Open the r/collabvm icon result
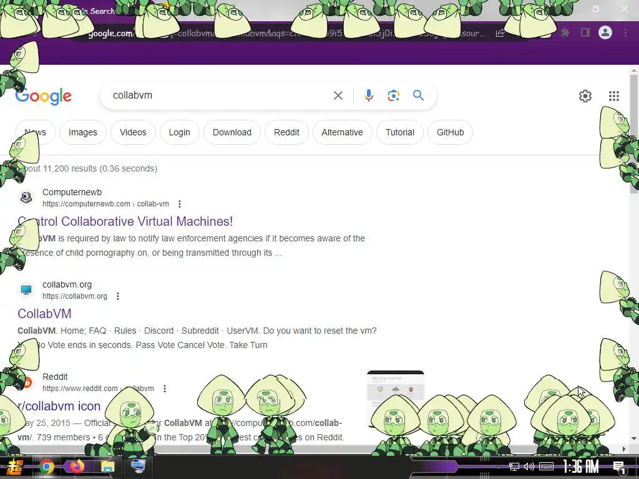 coord(59,406)
